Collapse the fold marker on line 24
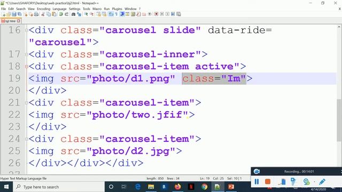The image size is (342, 192). [26, 139]
